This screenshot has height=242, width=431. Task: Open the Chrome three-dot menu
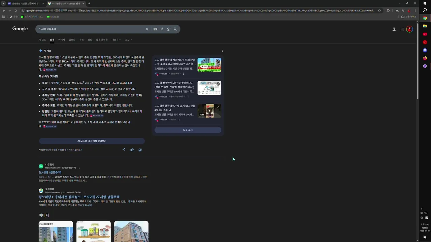pyautogui.click(x=415, y=10)
